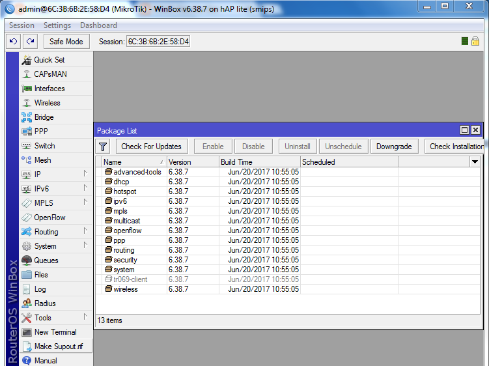
Task: Click the filter funnel icon in Package List
Action: [103, 147]
